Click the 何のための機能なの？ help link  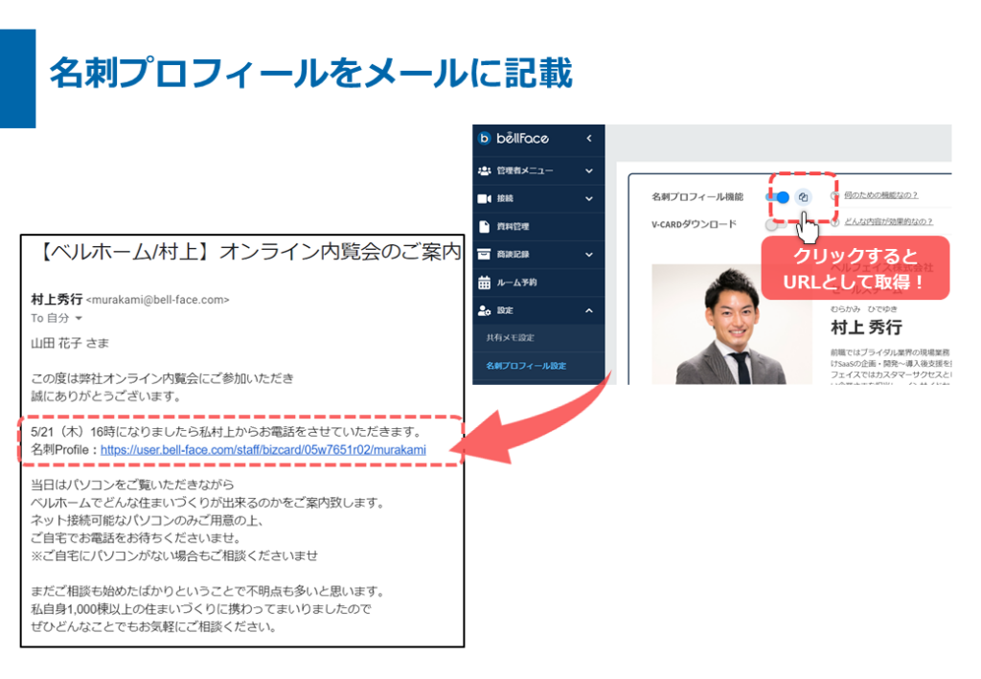pos(880,195)
